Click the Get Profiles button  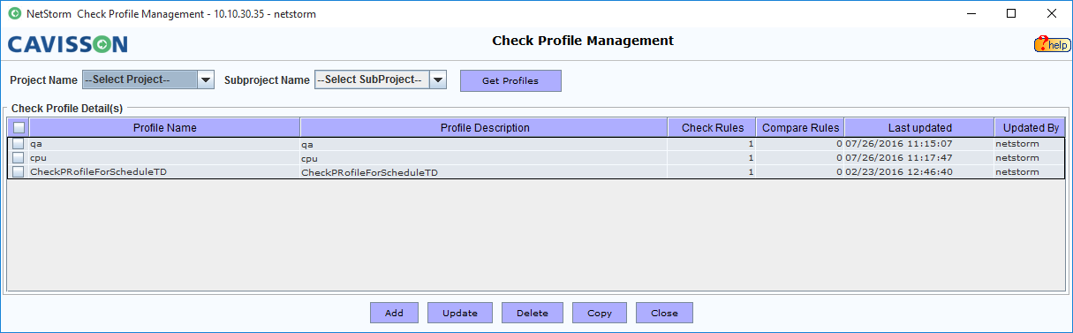tap(510, 80)
